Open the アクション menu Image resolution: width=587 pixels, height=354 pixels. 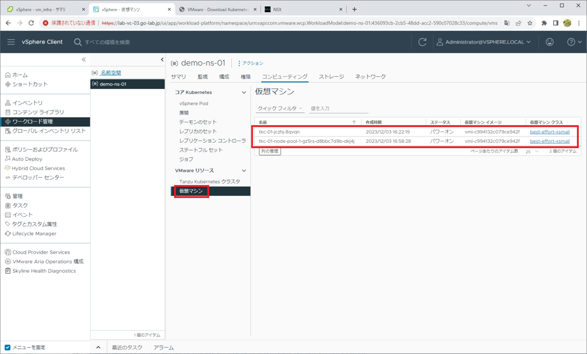(250, 63)
